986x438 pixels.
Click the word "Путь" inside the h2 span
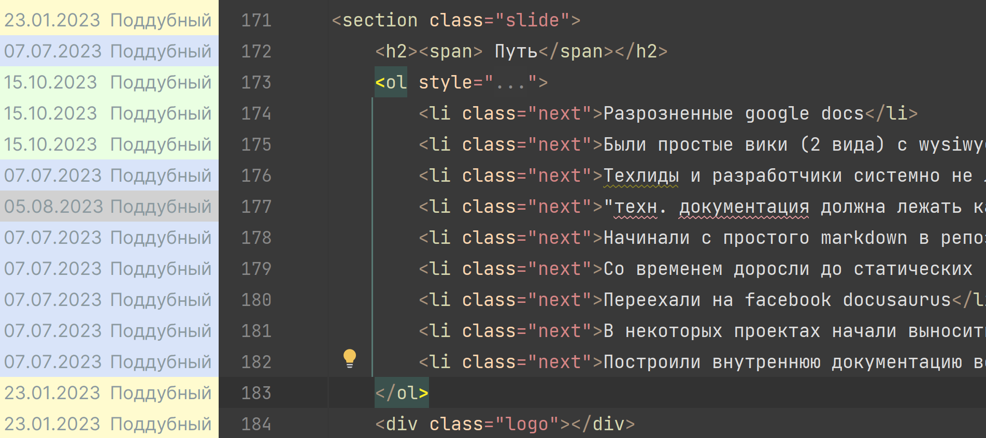click(516, 51)
